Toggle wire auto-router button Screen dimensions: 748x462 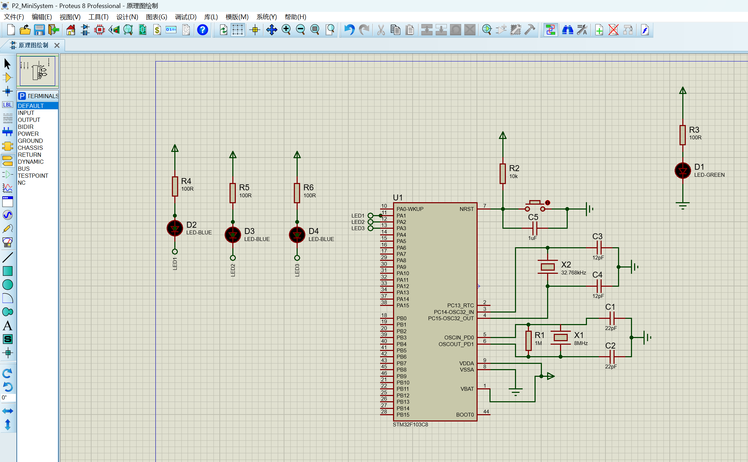click(550, 30)
